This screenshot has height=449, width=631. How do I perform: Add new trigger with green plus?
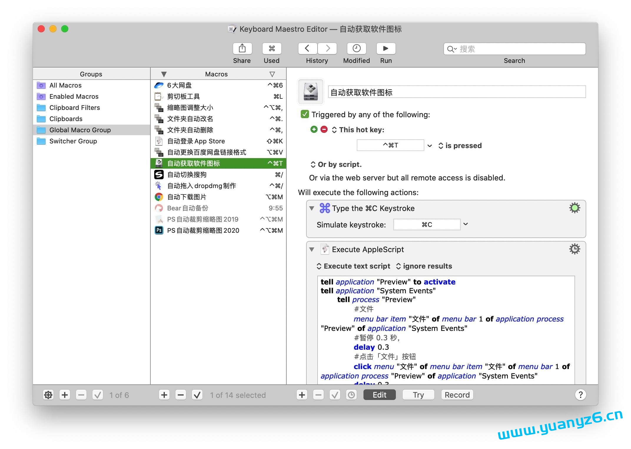(314, 130)
